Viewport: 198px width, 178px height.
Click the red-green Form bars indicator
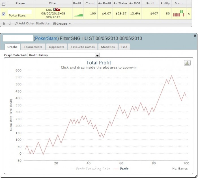[x=178, y=13]
